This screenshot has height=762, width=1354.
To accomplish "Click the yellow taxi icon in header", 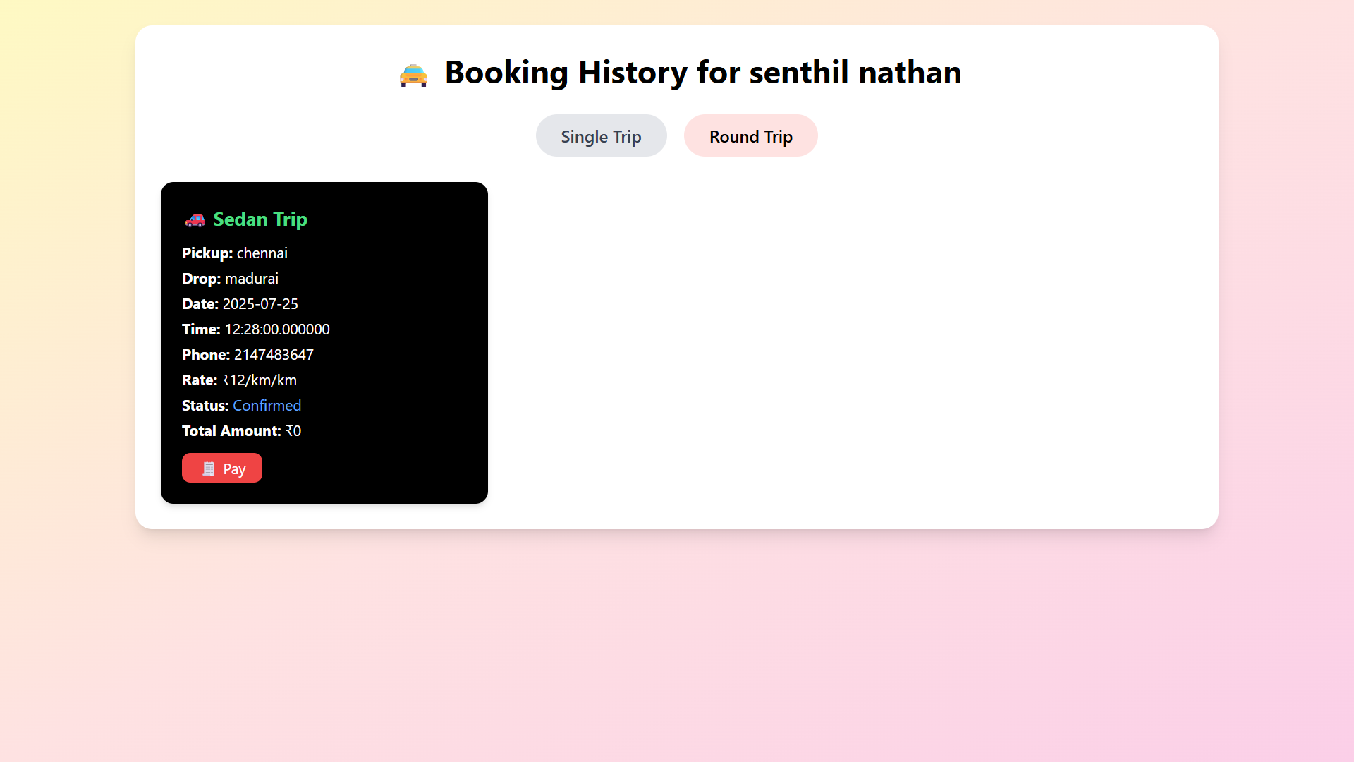I will tap(413, 75).
